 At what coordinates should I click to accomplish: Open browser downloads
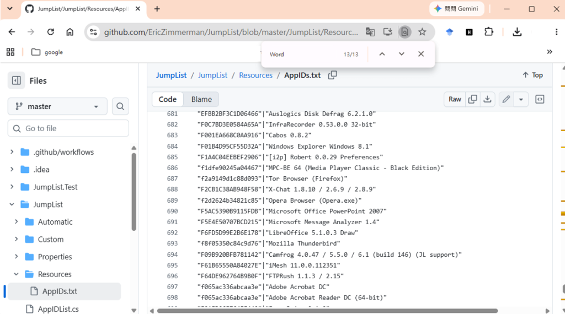click(x=517, y=32)
